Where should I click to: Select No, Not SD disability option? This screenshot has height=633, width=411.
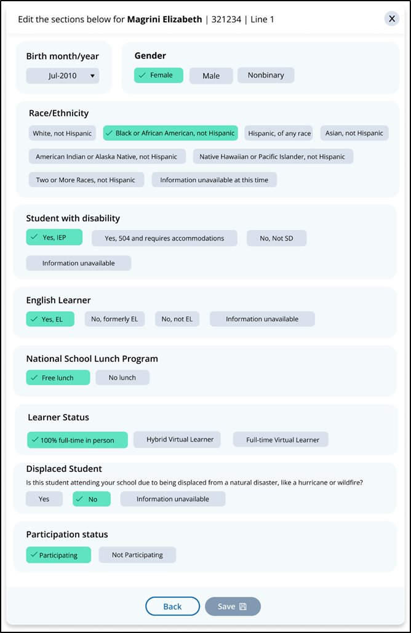click(x=276, y=238)
